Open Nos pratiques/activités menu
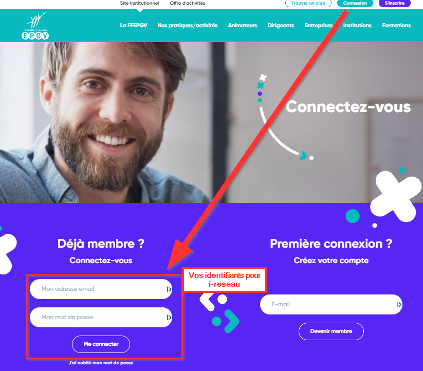This screenshot has width=423, height=371. click(x=188, y=25)
